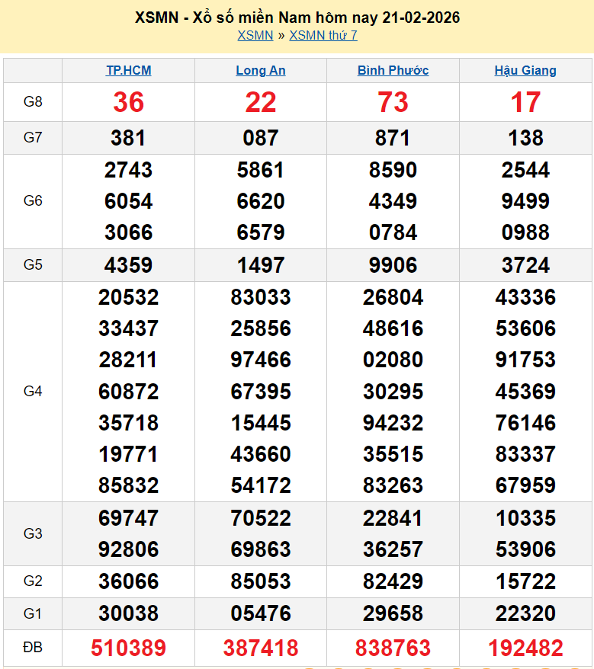Select Bình Phước special prize 838763
Viewport: 594px width, 669px height.
(393, 648)
